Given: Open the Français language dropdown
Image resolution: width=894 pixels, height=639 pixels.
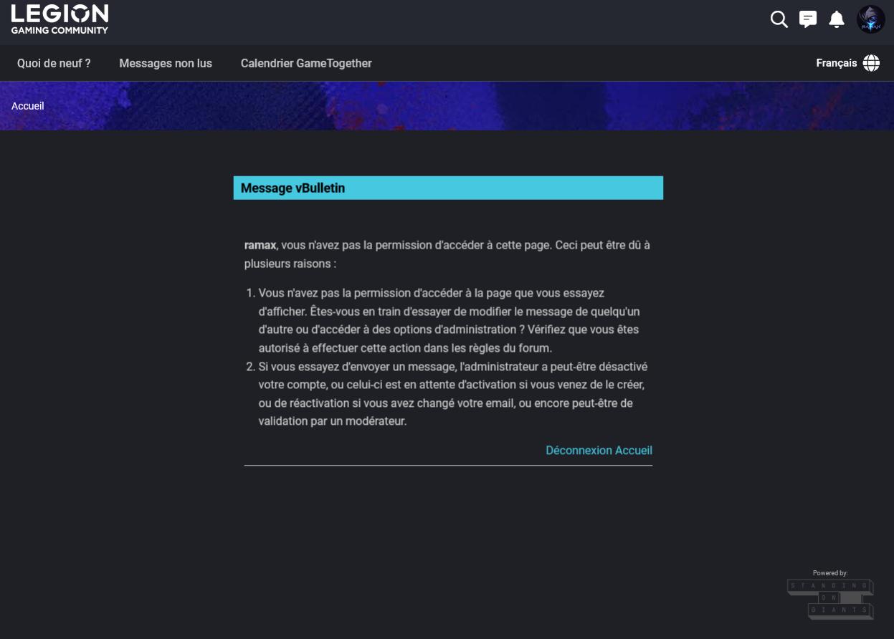Looking at the screenshot, I should tap(836, 63).
